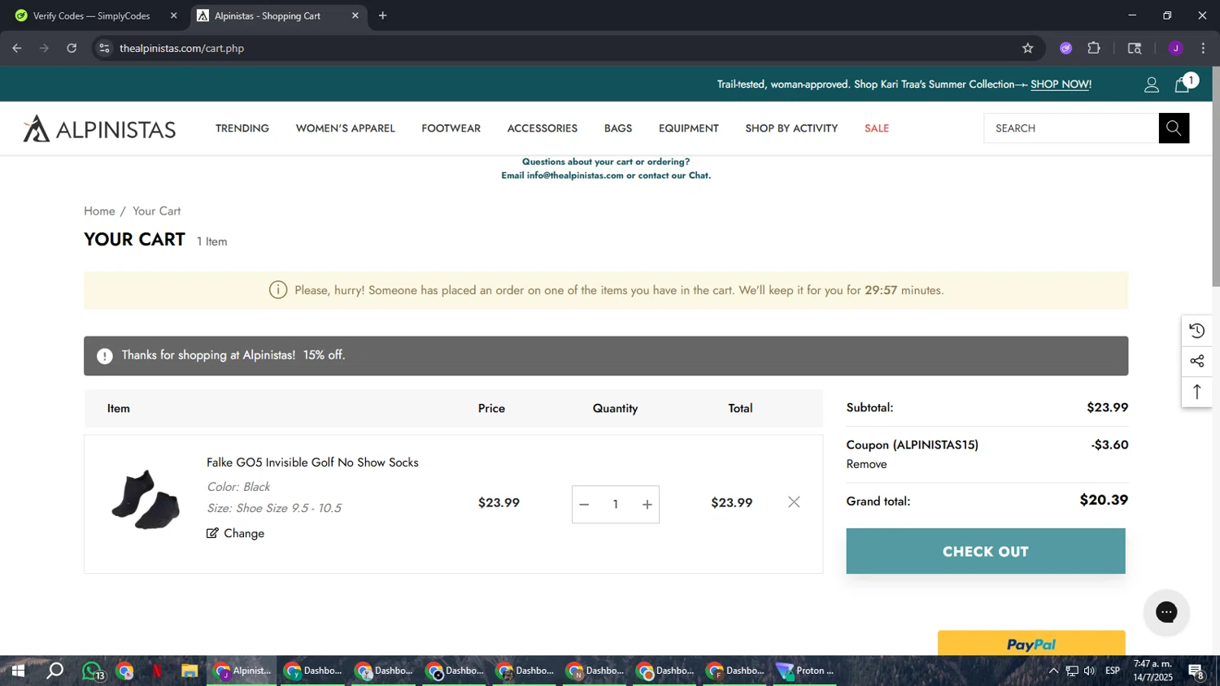Open the shopping bag cart icon

[1183, 85]
